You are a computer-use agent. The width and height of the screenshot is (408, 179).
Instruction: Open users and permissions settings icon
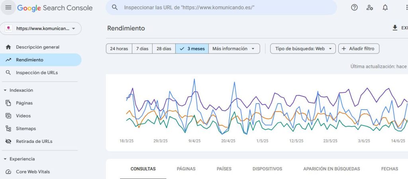tap(369, 8)
